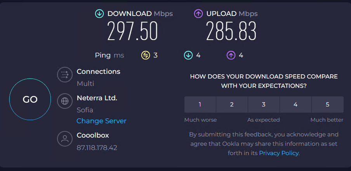The height and width of the screenshot is (171, 351).
Task: Click the 297.50 download speed result
Action: [133, 32]
